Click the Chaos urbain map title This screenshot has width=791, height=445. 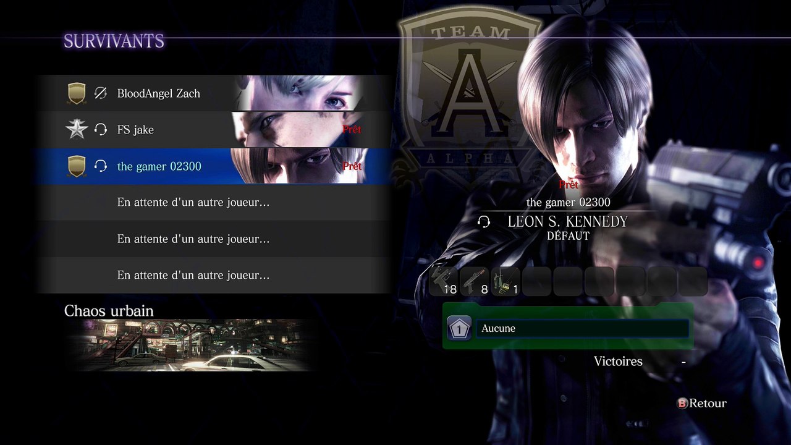pos(109,310)
